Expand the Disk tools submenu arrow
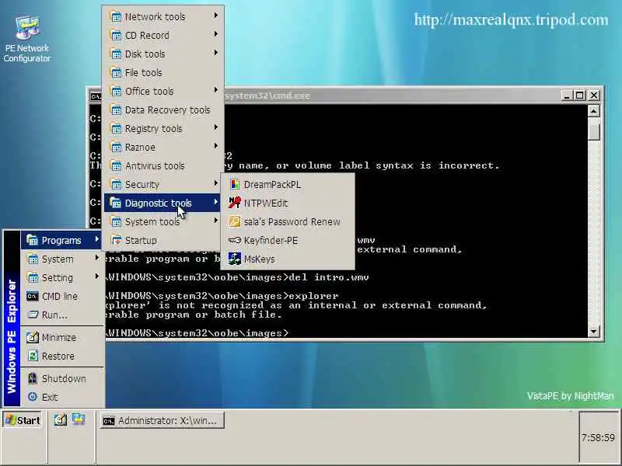Image resolution: width=622 pixels, height=466 pixels. pos(215,53)
